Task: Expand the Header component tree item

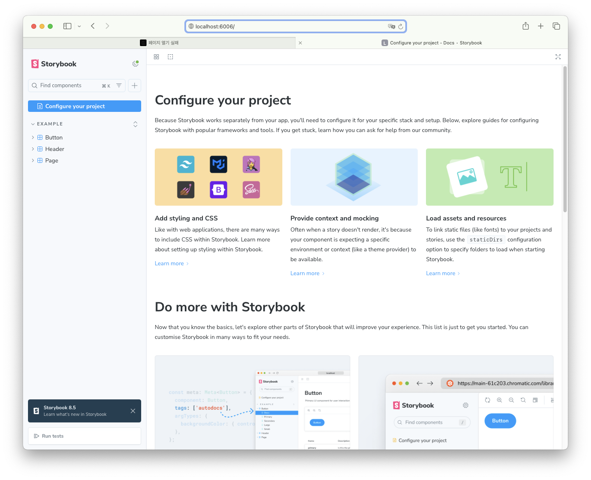Action: coord(33,149)
